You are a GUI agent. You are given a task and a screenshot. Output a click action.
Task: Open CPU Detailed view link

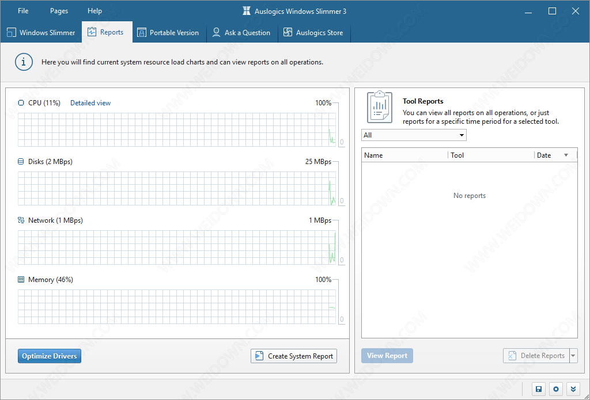tap(90, 103)
